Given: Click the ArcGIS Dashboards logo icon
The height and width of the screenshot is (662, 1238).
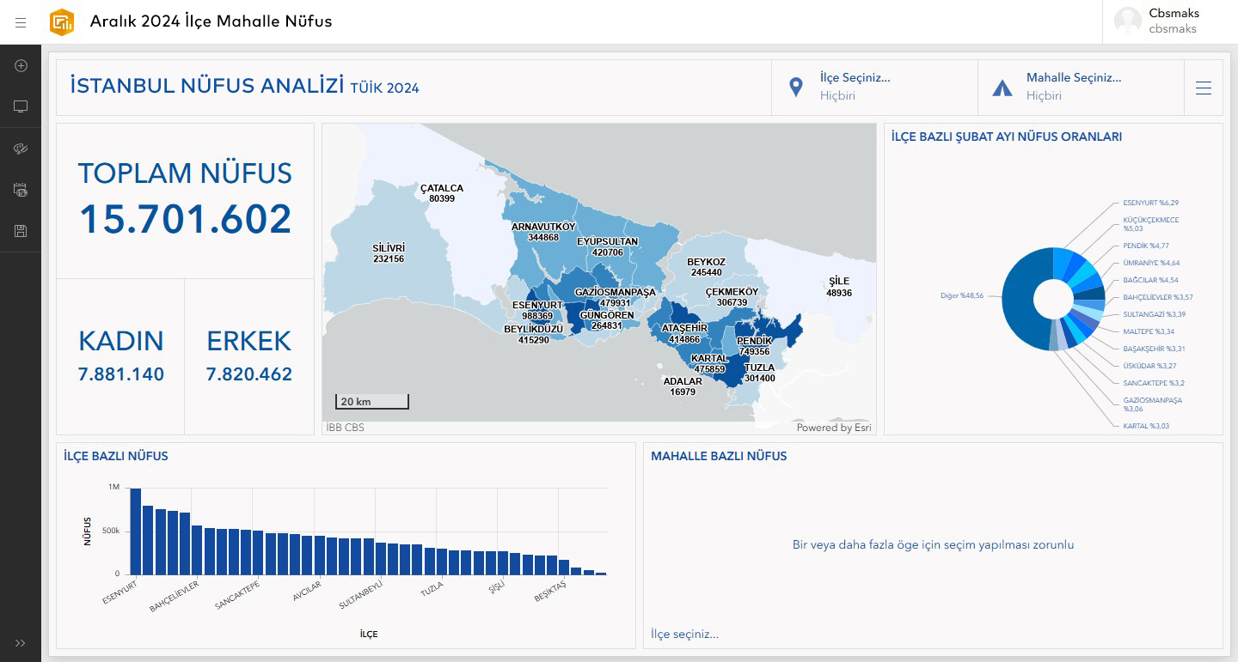Looking at the screenshot, I should coord(62,22).
